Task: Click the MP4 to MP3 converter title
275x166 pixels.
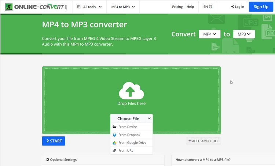Action: point(84,24)
